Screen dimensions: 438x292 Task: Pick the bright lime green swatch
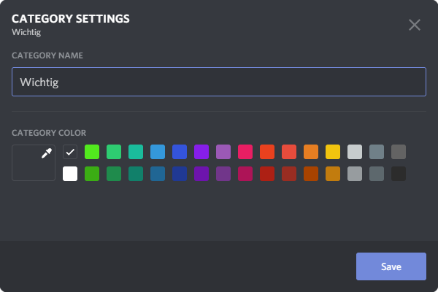(x=92, y=152)
